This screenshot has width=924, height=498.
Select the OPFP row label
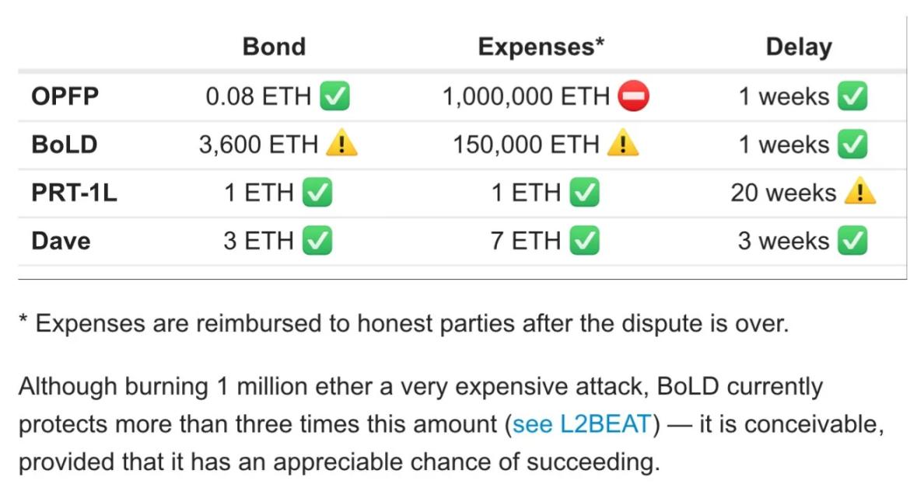pos(65,97)
